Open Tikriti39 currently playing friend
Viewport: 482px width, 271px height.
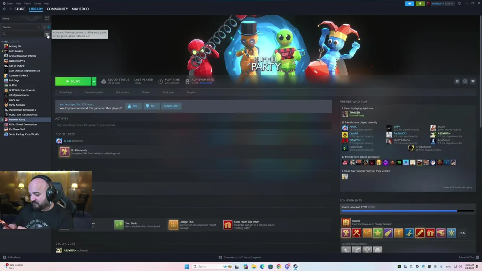click(x=354, y=113)
